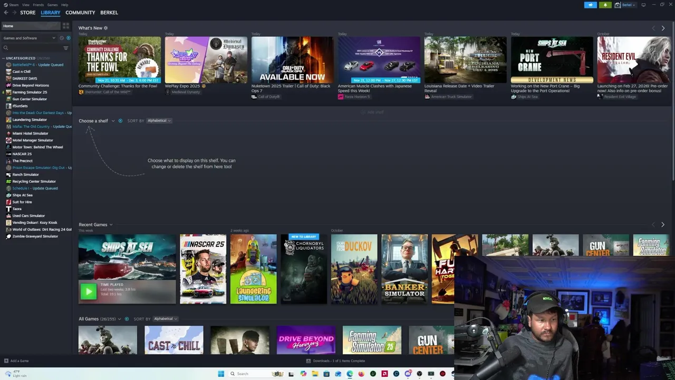
Task: Collapse the UNCATEGORIZED category
Action: point(21,58)
